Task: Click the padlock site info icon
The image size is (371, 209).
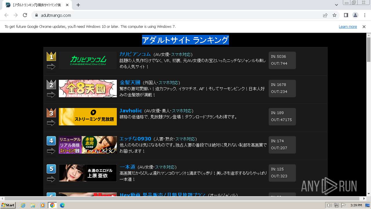Action: pos(37,15)
